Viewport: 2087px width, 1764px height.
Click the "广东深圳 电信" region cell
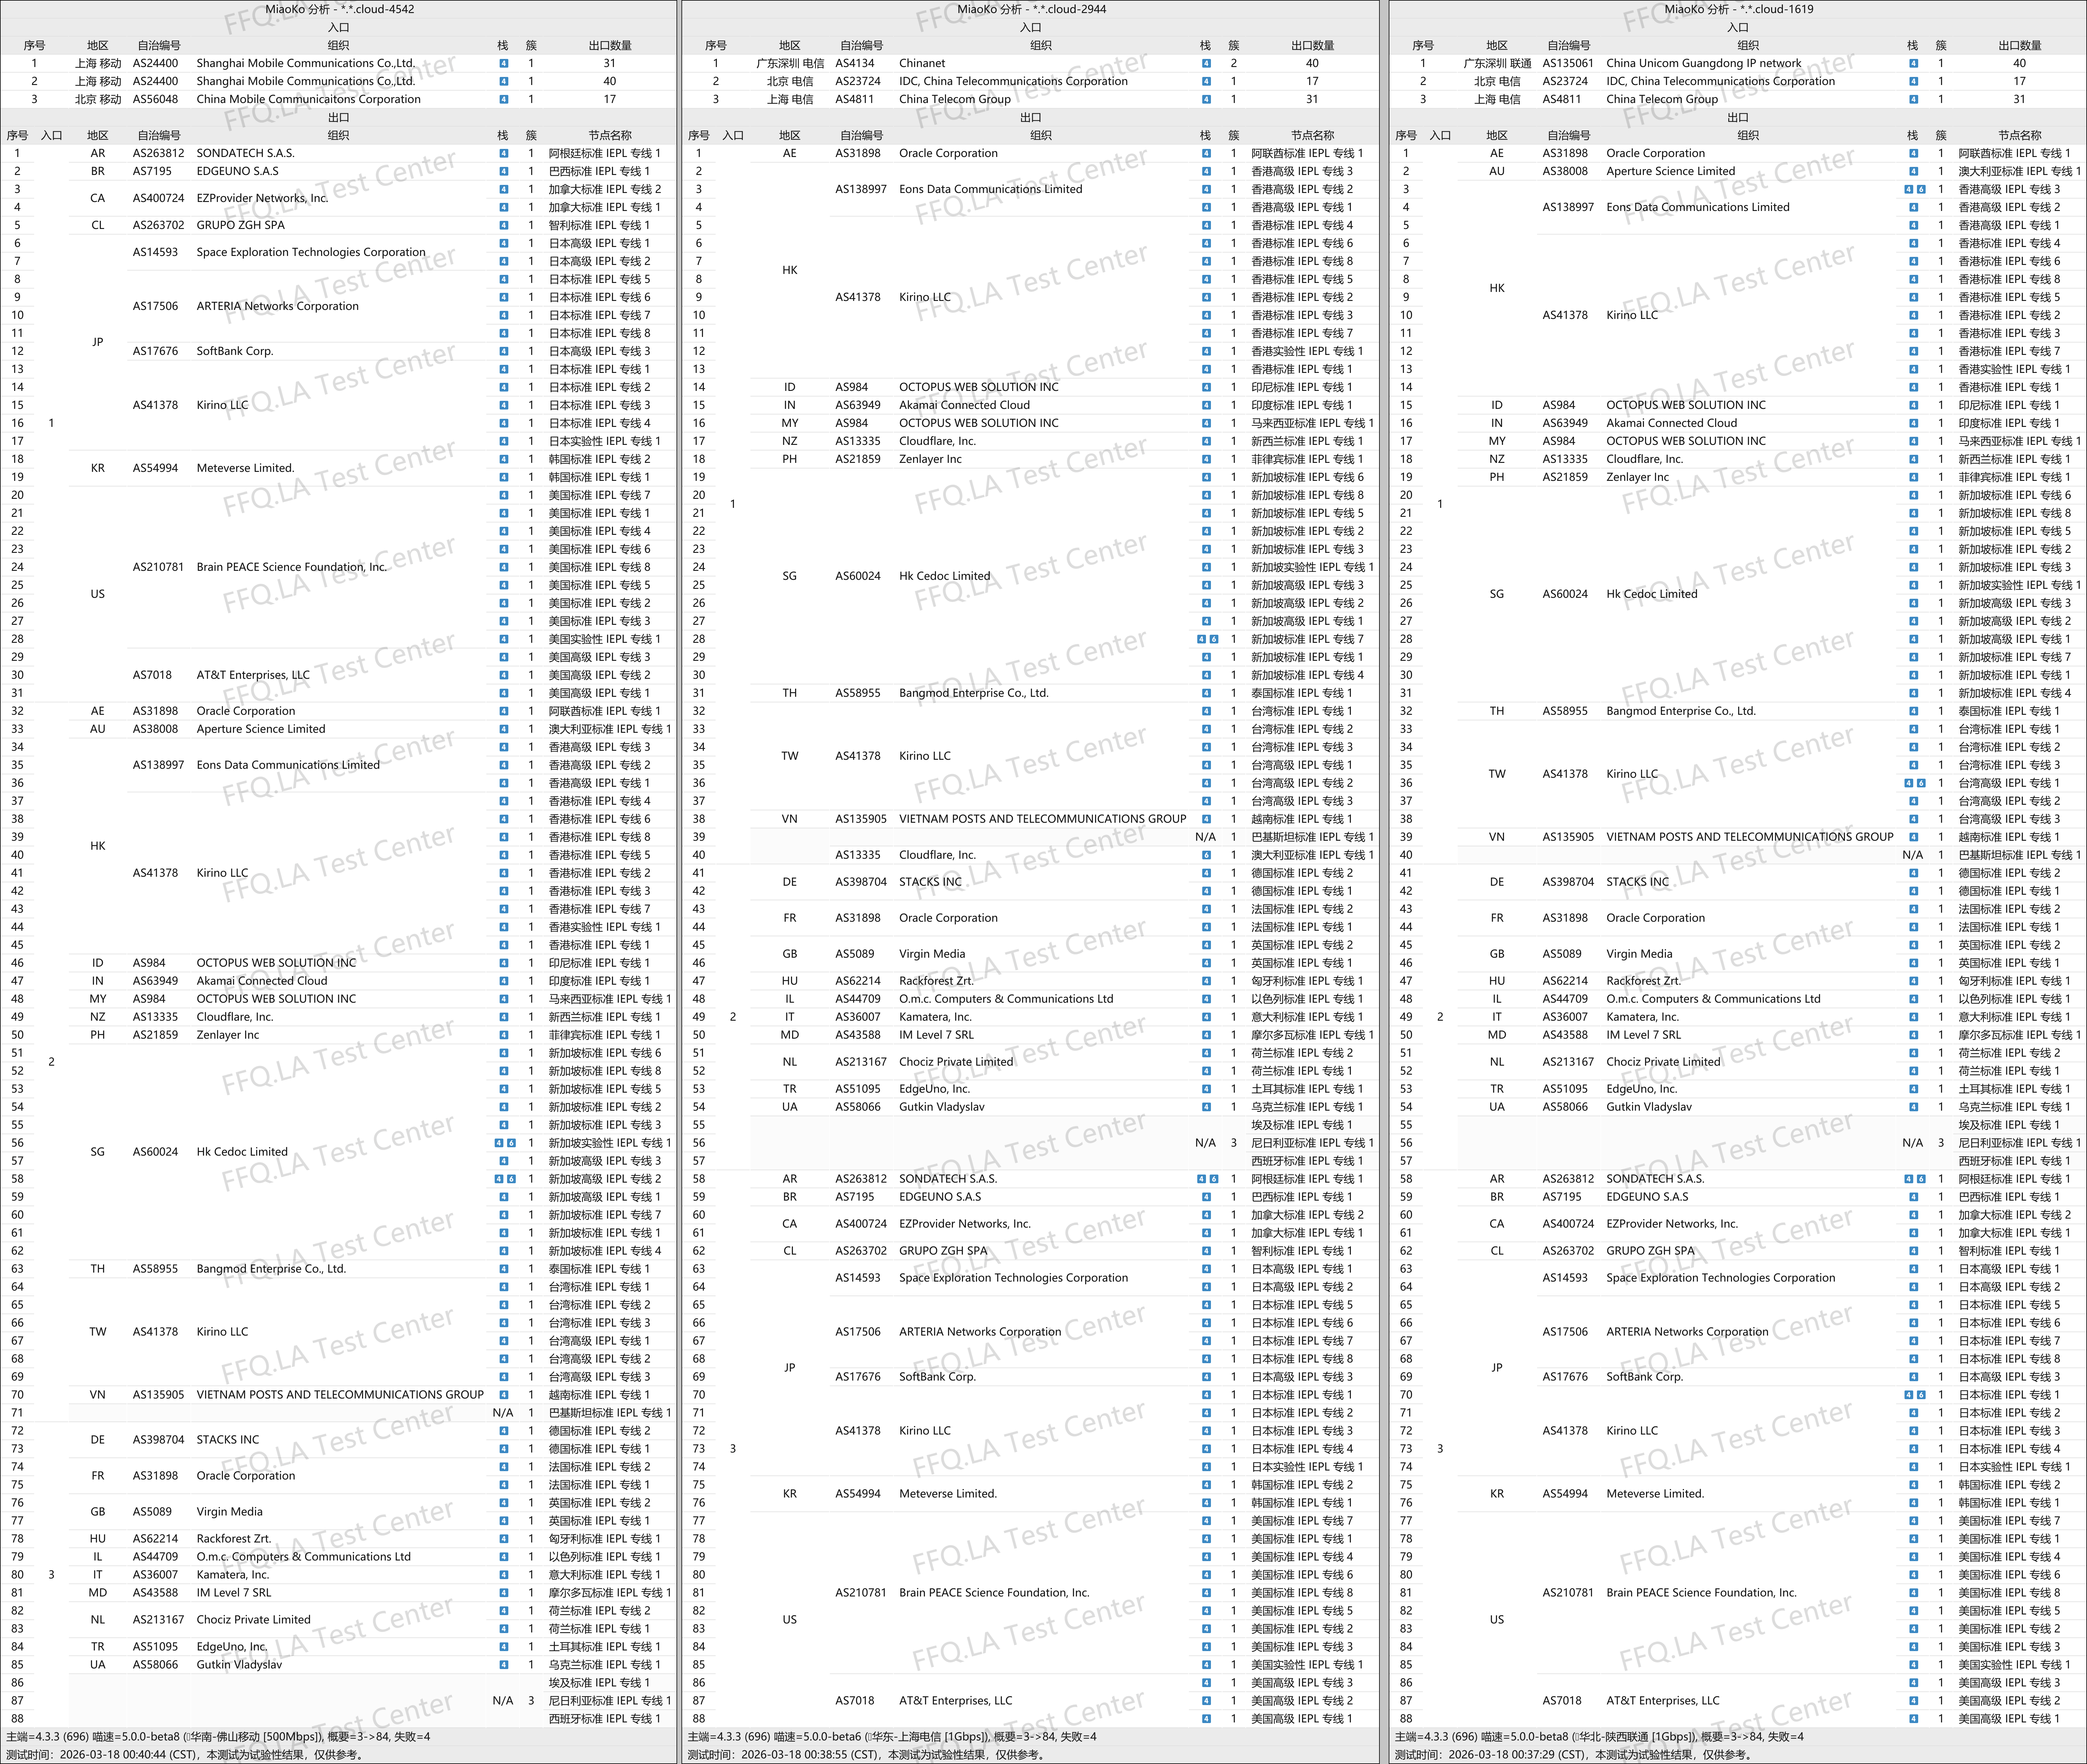pos(790,63)
